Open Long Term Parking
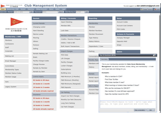This screenshot has height=116, width=161. pyautogui.click(x=68, y=103)
